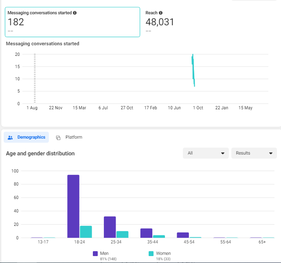
Task: Select the Messaging conversations started card
Action: 72,22
